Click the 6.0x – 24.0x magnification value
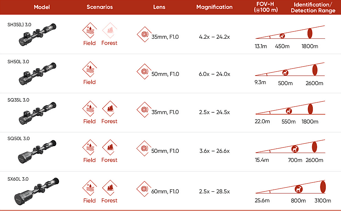341x211 pixels. pyautogui.click(x=214, y=74)
